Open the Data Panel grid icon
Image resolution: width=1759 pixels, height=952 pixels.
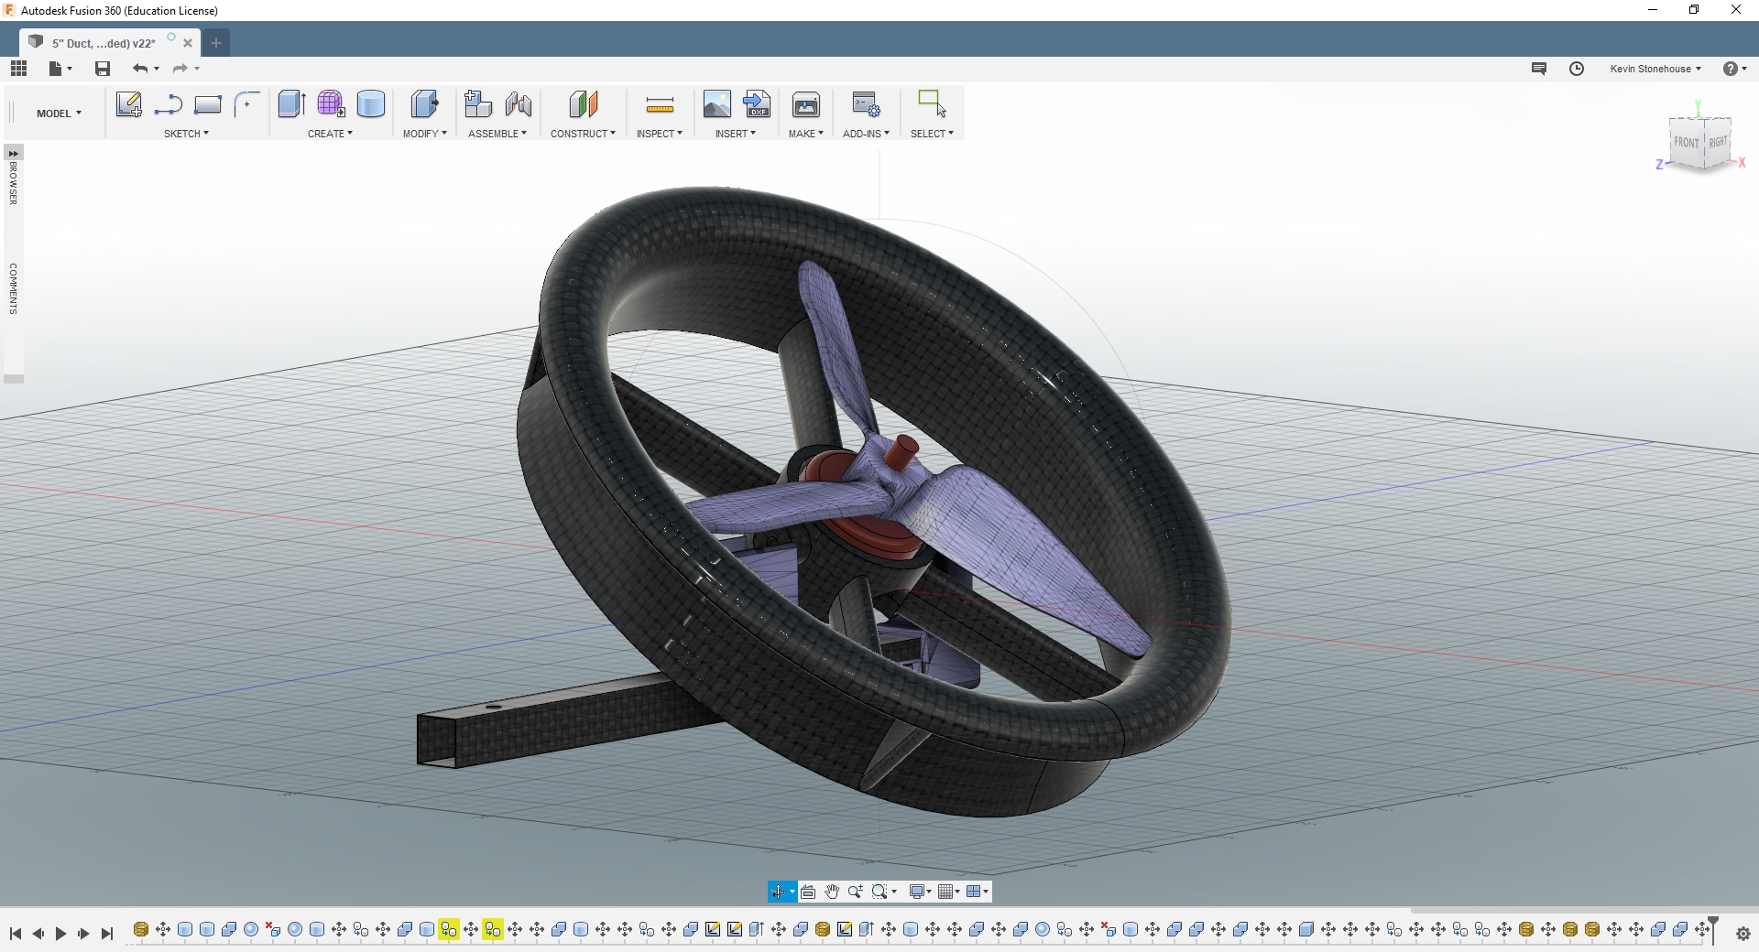(18, 69)
